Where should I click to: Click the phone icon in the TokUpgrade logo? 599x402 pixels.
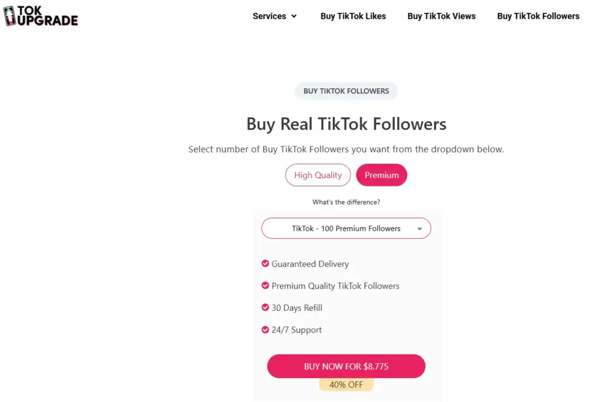(11, 16)
